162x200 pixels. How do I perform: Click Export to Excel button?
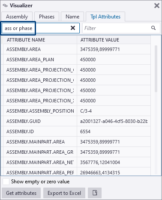[64, 193]
